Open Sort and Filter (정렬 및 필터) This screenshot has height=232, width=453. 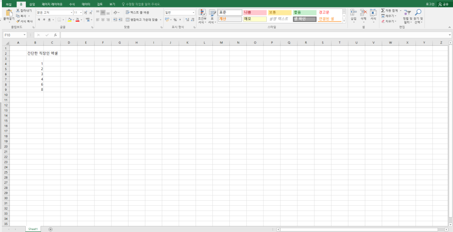click(x=407, y=17)
